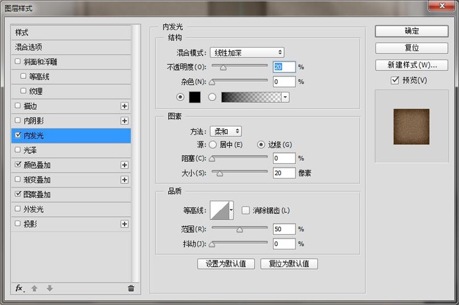
Task: Click the 大小 pixels value field
Action: pos(284,173)
